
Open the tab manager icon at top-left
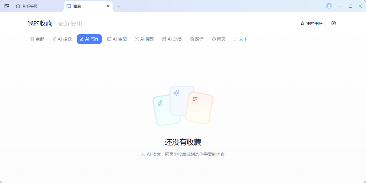click(7, 6)
